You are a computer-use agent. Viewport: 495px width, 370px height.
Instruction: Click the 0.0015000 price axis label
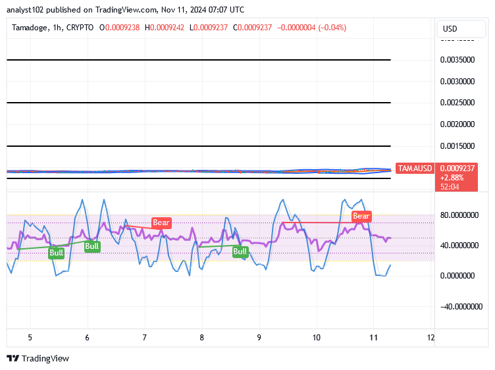pyautogui.click(x=457, y=146)
